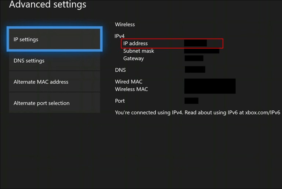Select the IP settings button

point(54,39)
